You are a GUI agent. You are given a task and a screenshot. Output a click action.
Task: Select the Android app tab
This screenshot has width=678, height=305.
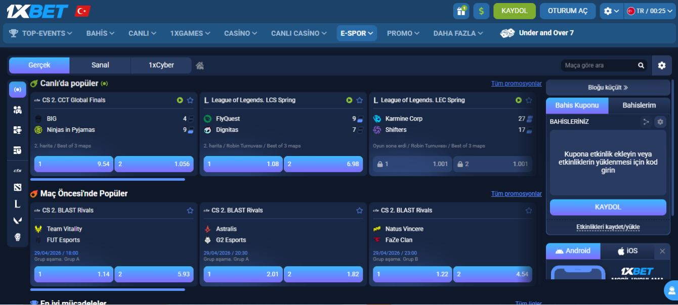coord(573,251)
